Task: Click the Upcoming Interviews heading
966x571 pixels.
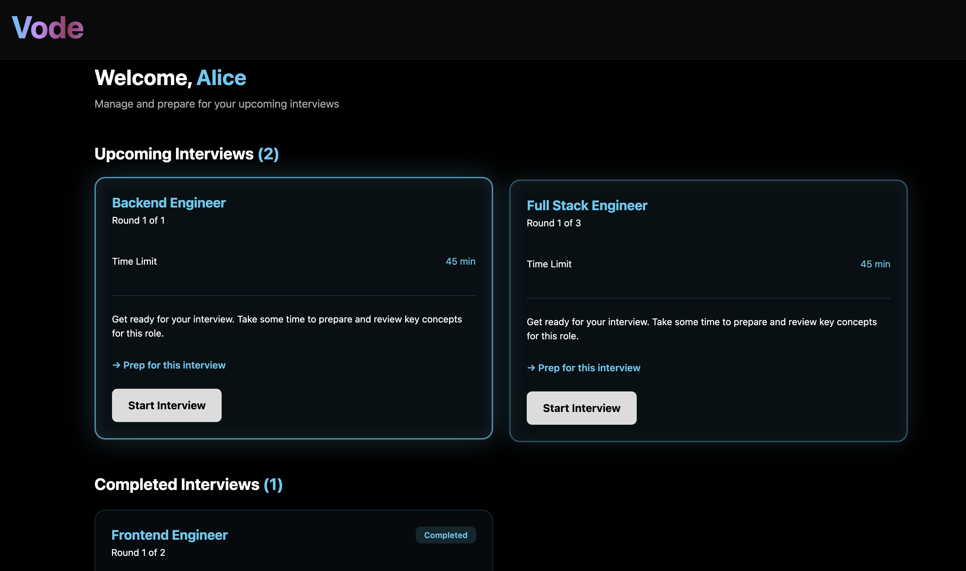Action: tap(174, 154)
